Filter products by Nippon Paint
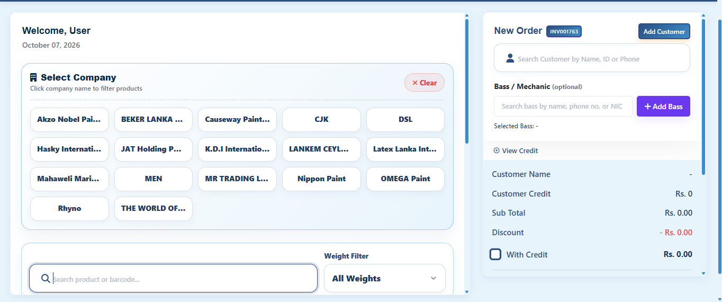Image resolution: width=722 pixels, height=302 pixels. pyautogui.click(x=321, y=179)
